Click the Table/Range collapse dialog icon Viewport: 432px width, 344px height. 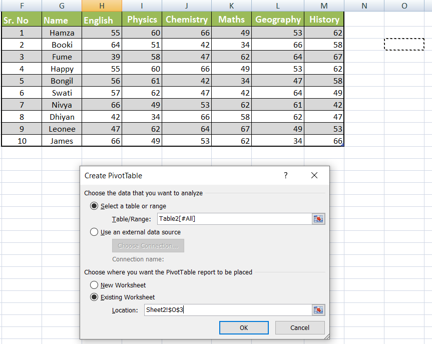tap(318, 219)
